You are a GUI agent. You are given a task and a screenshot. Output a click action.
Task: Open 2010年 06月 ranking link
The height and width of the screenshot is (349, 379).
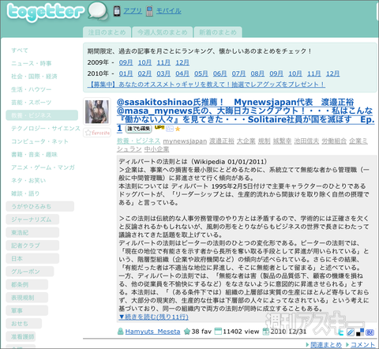pyautogui.click(x=220, y=73)
